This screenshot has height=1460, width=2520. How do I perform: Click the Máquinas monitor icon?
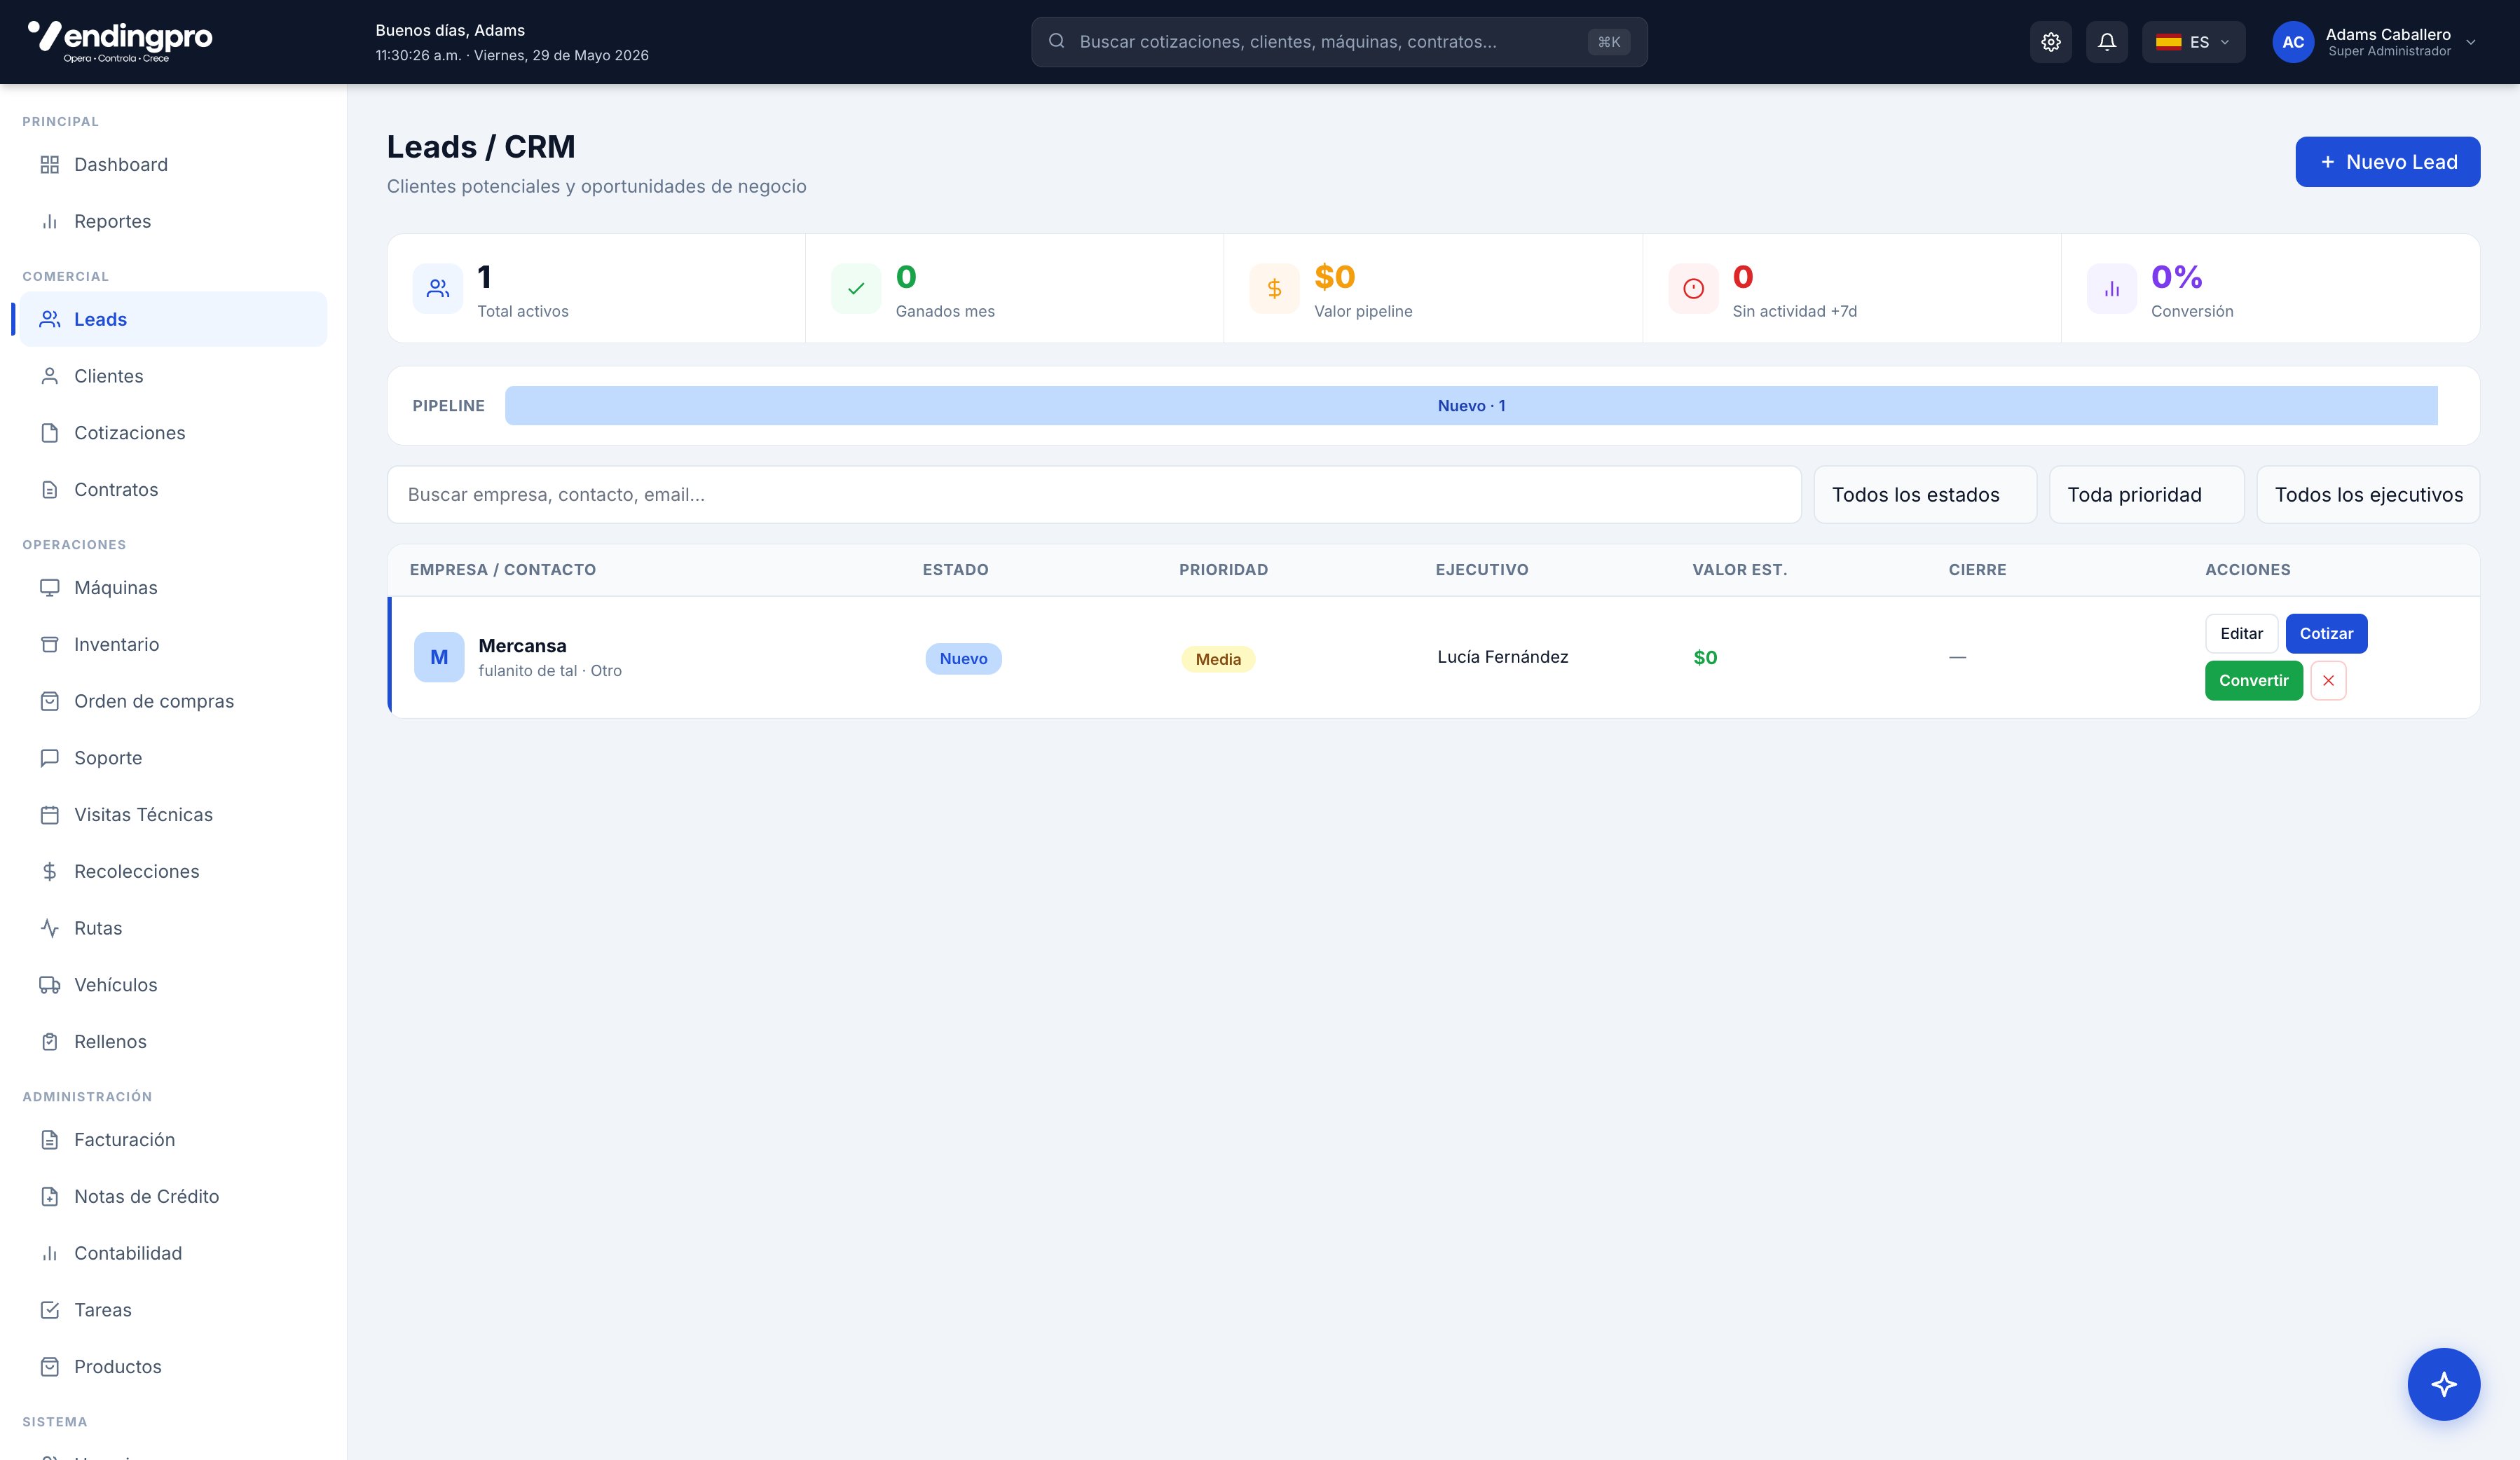(x=49, y=587)
